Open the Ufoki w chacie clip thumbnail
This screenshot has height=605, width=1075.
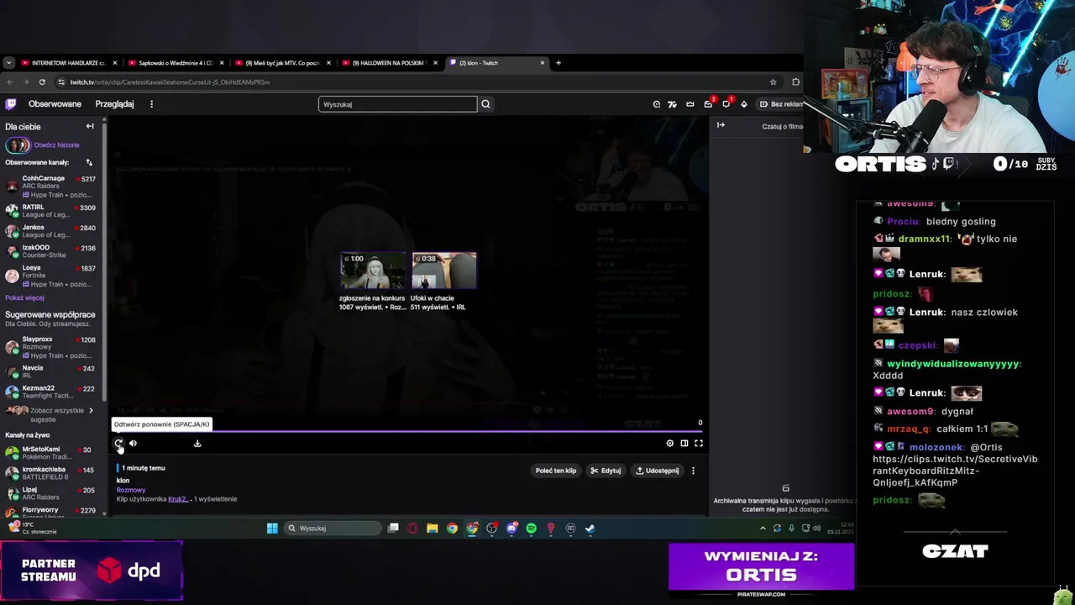tap(443, 271)
